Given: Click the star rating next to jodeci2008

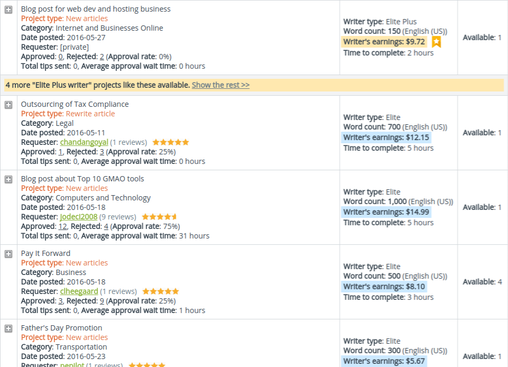Looking at the screenshot, I should [x=159, y=217].
